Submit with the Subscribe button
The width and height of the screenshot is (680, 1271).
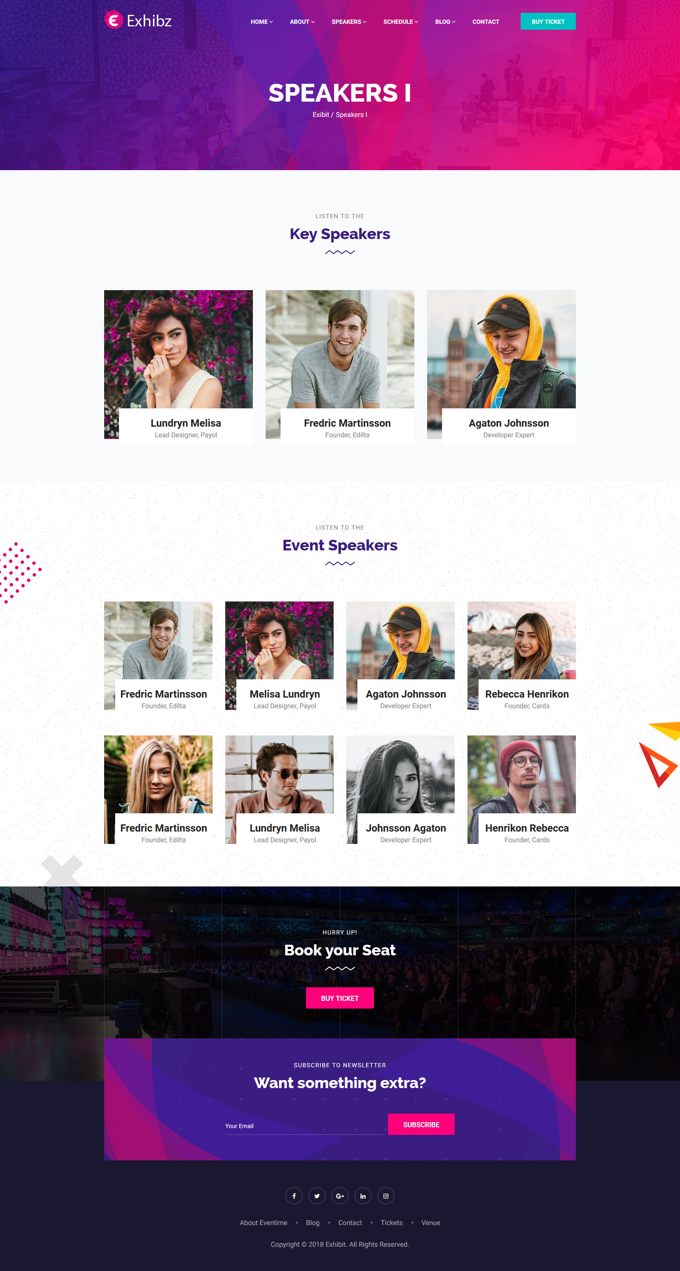[x=421, y=1124]
